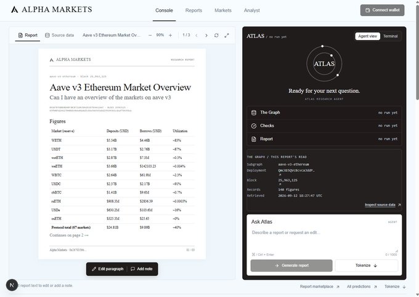Viewport: 419px width, 297px height.
Task: Switch to the Source data tab
Action: point(59,35)
